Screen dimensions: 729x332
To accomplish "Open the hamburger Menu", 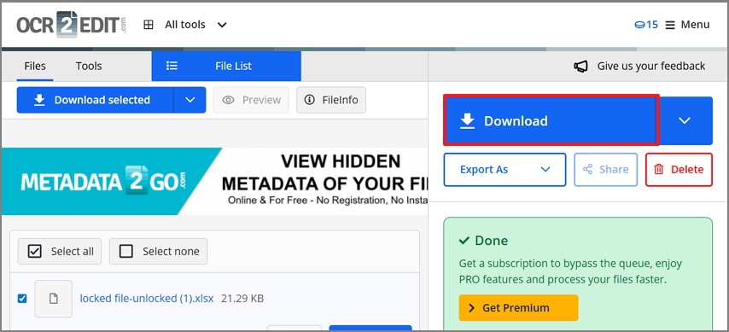I will [x=688, y=25].
